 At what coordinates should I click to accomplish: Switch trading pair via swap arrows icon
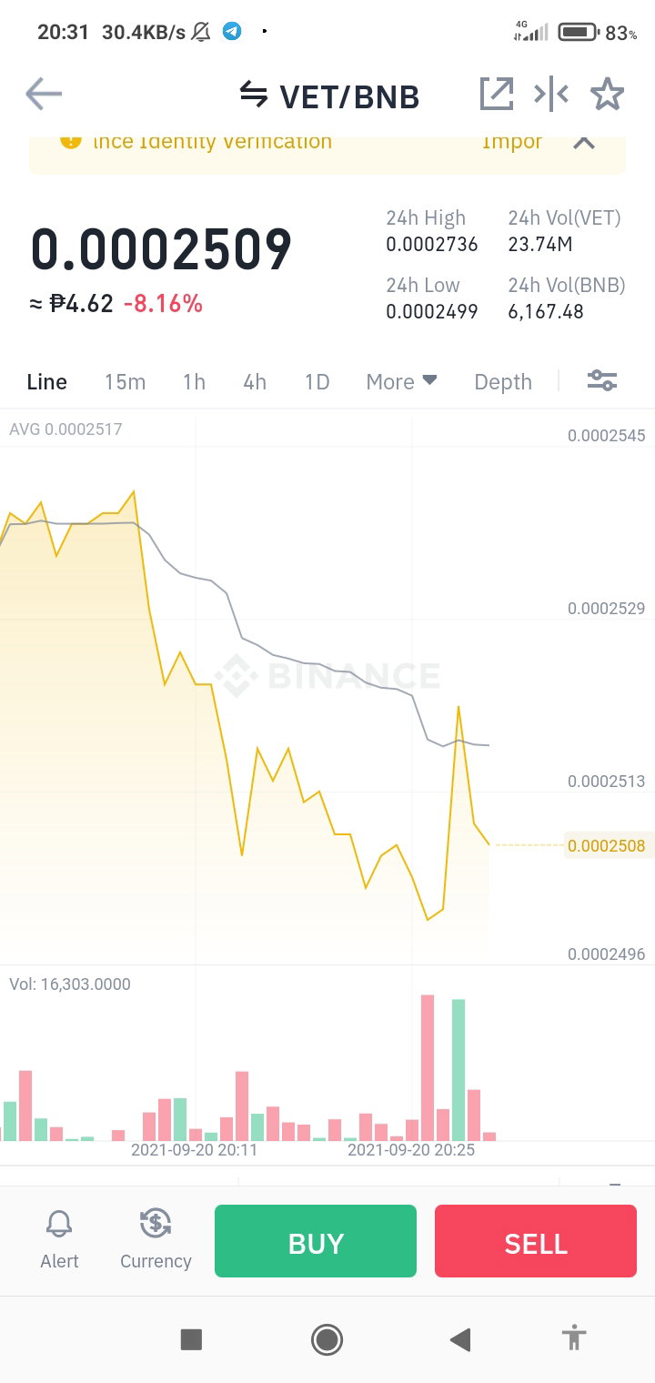[254, 95]
